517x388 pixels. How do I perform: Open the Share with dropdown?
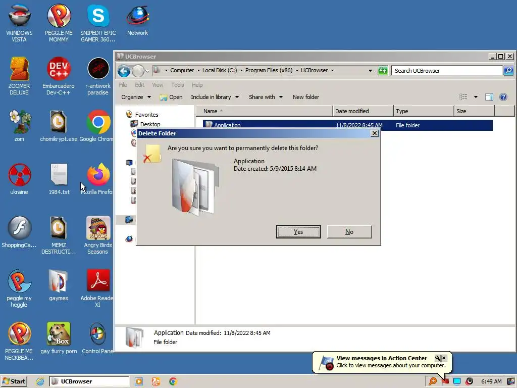point(266,97)
